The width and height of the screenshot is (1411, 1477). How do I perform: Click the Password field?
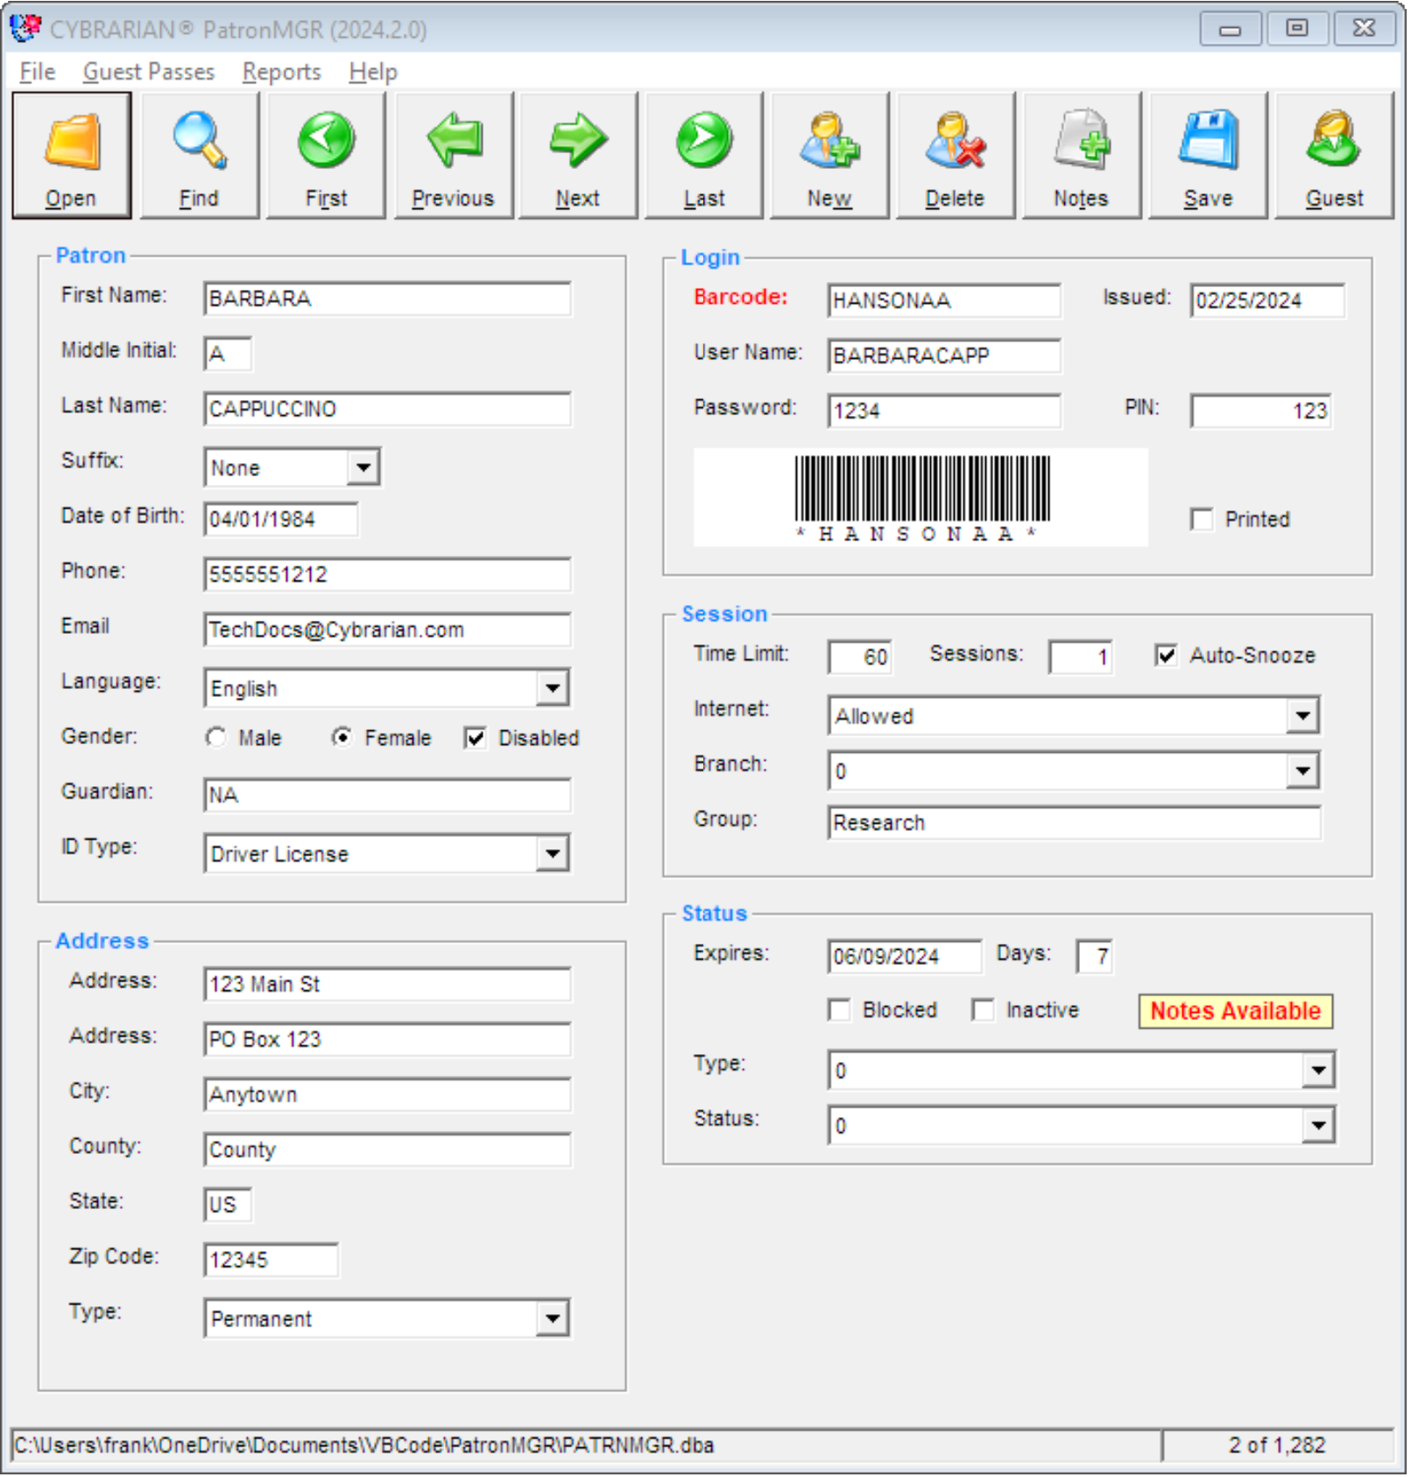[945, 411]
